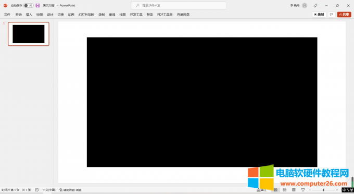Switch to Reading view icon
The image size is (354, 194).
(x=294, y=190)
